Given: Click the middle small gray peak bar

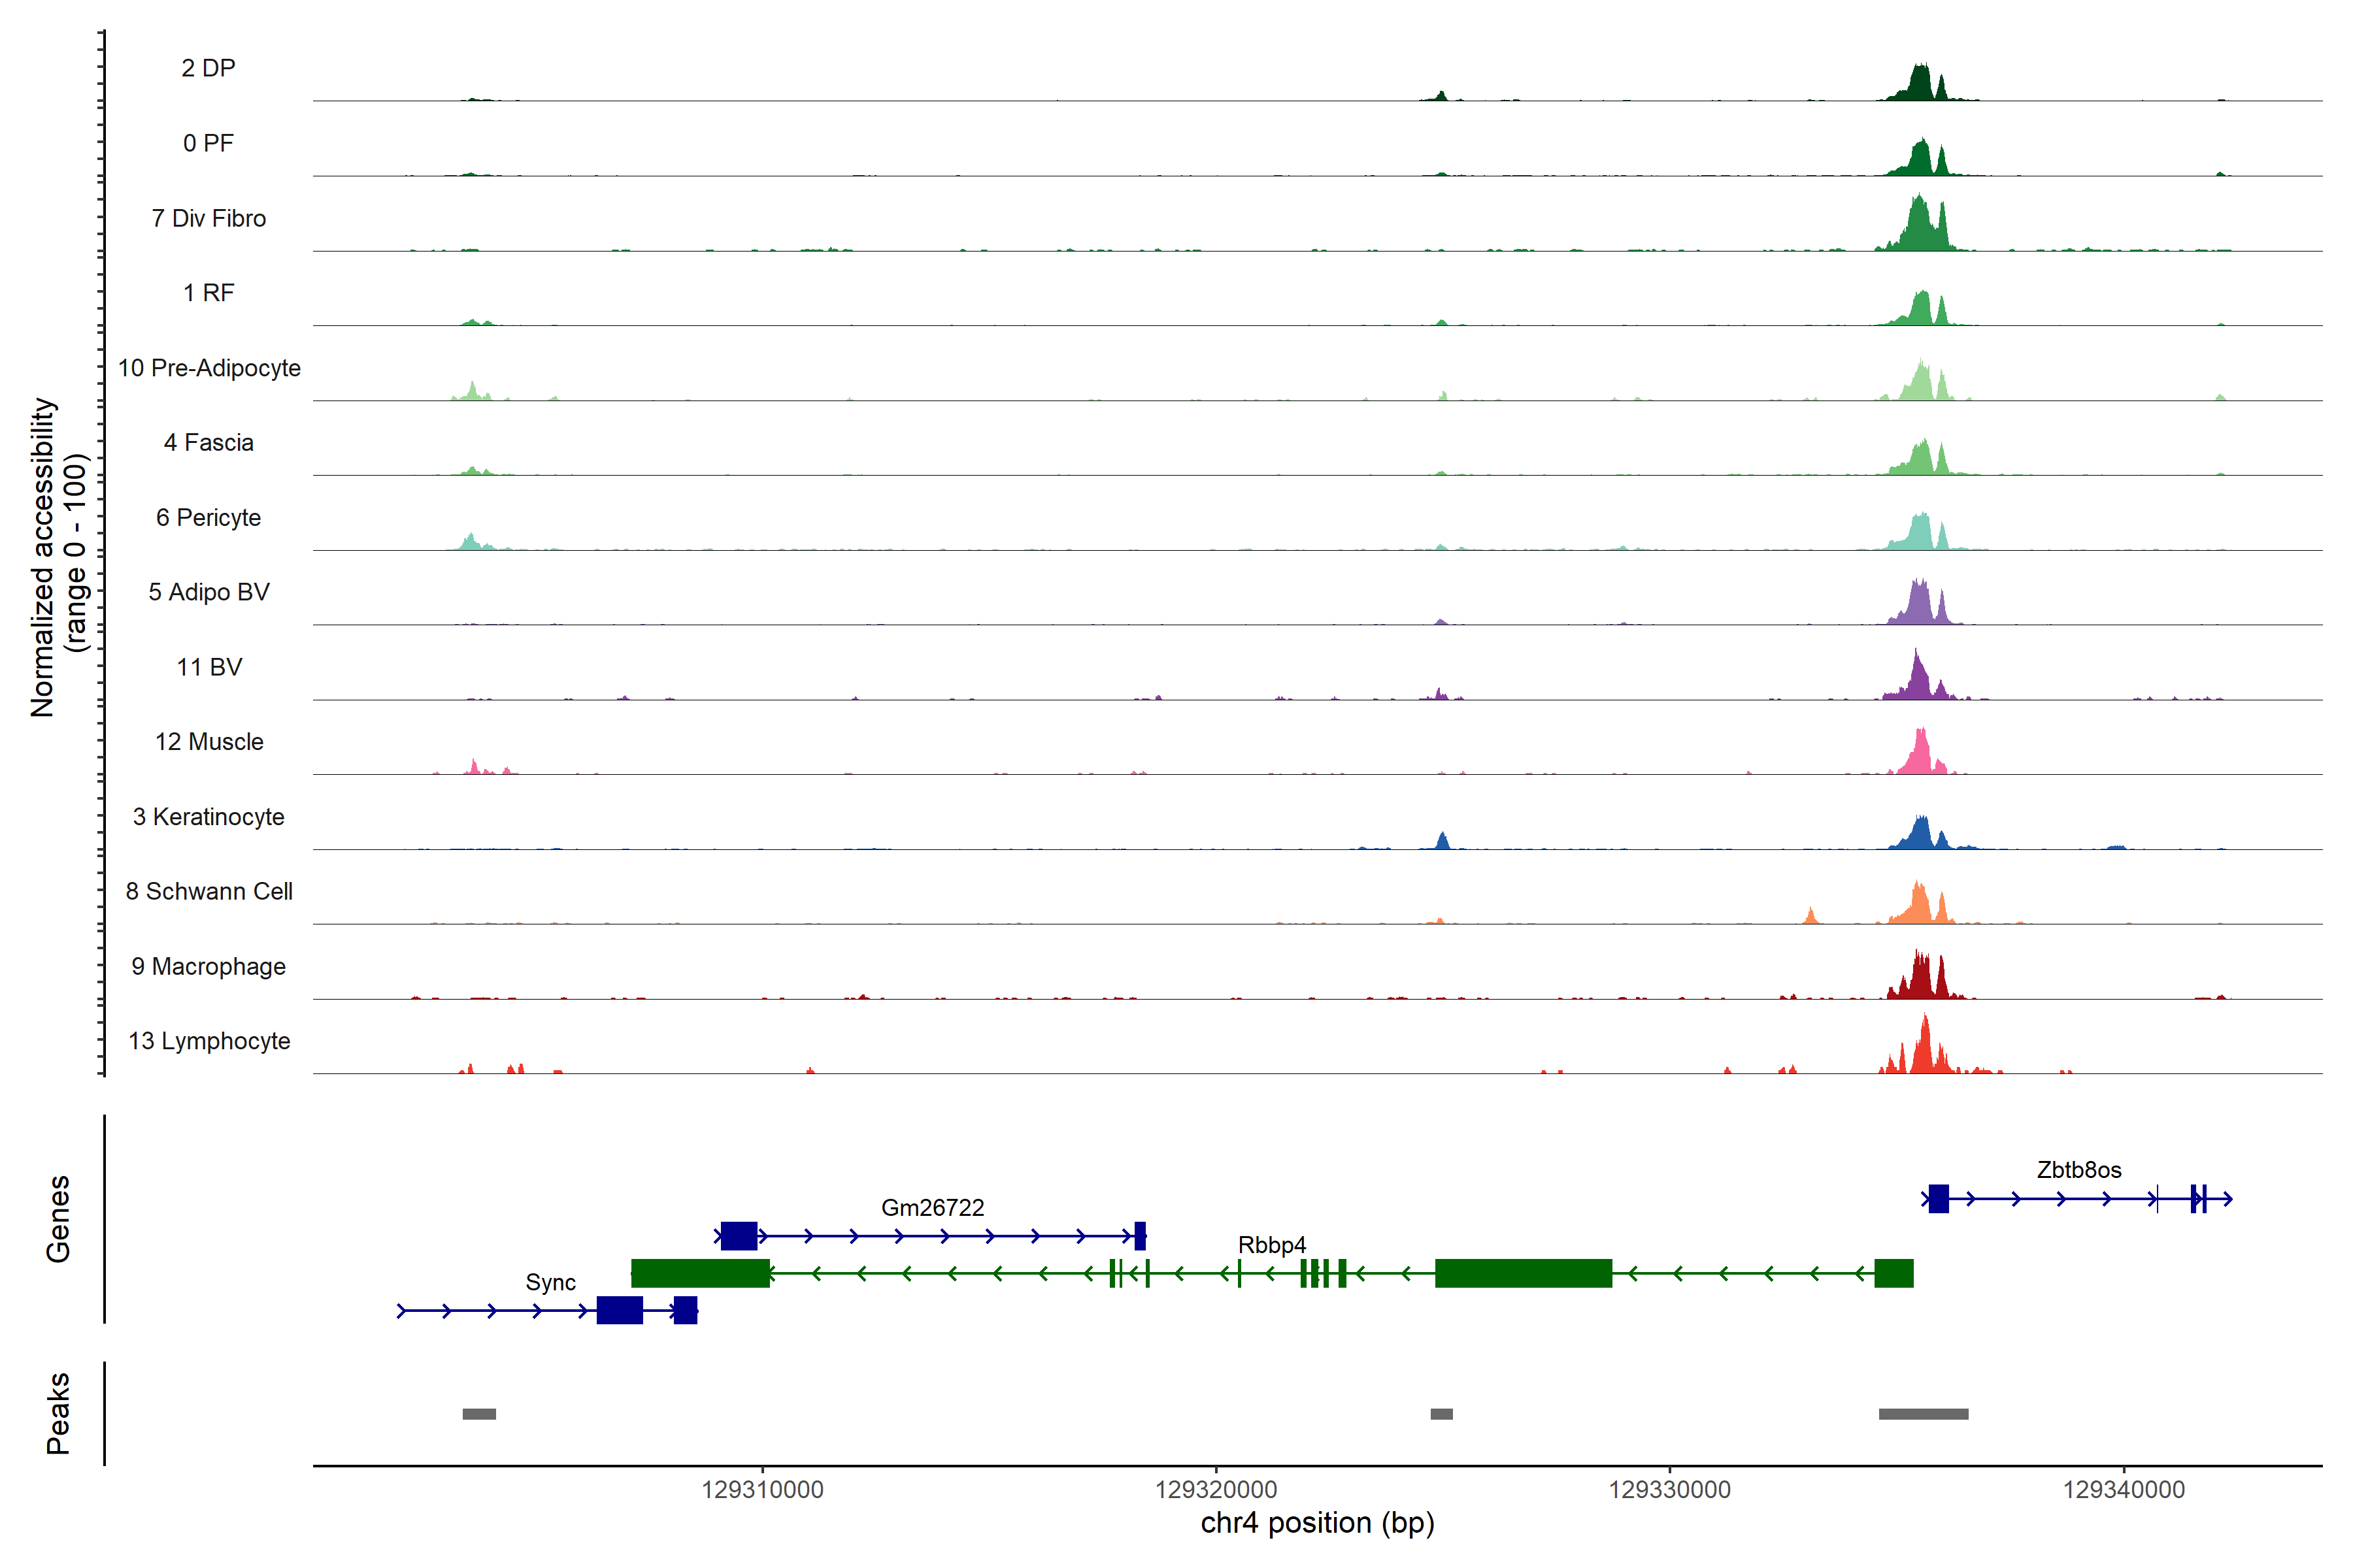Looking at the screenshot, I should click(1441, 1414).
